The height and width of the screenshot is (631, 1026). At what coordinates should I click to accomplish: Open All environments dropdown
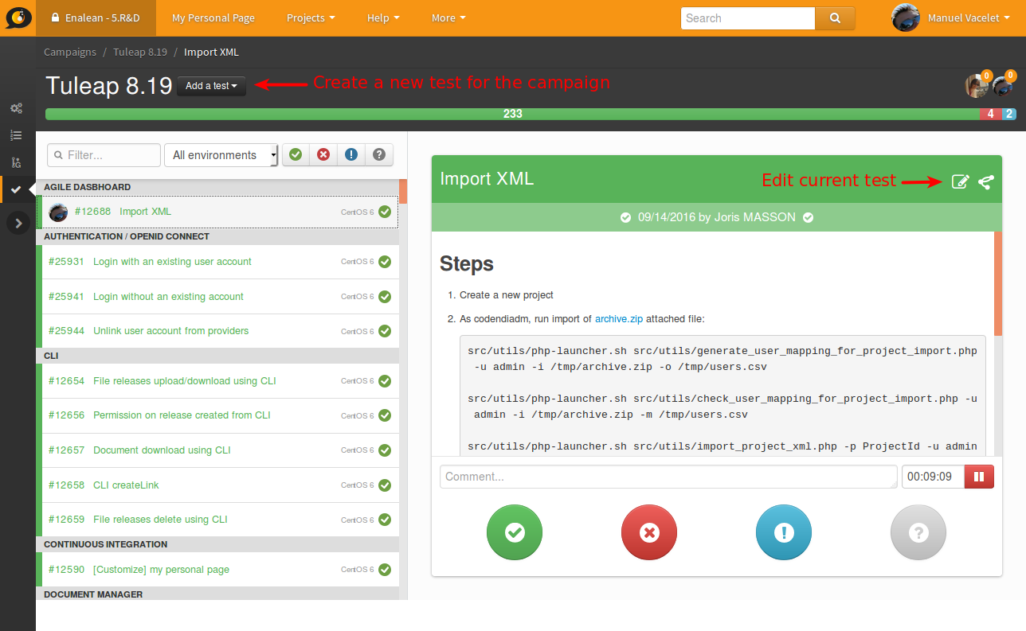[221, 154]
